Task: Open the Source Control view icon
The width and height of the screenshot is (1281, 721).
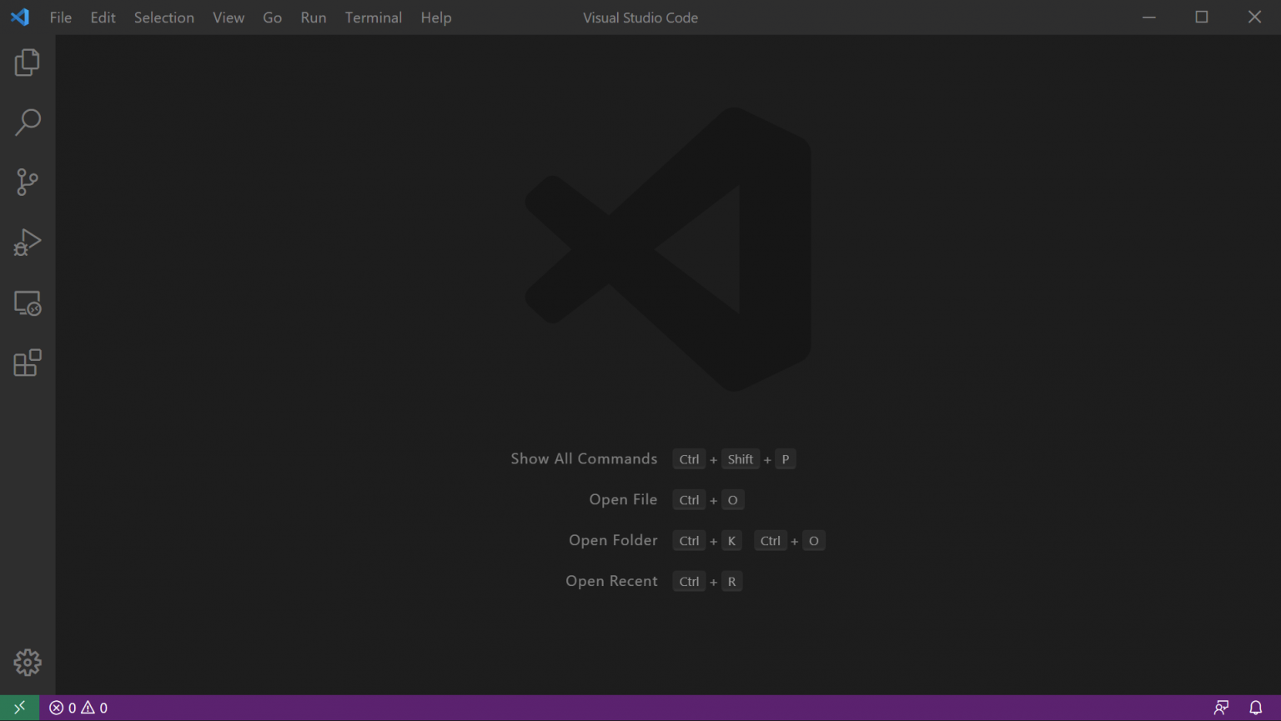Action: point(28,183)
